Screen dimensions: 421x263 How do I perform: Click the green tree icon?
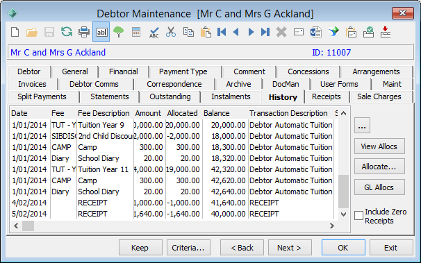click(x=118, y=32)
